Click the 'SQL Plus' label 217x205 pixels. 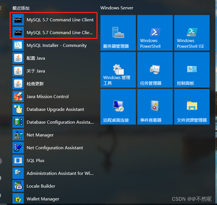[35, 161]
